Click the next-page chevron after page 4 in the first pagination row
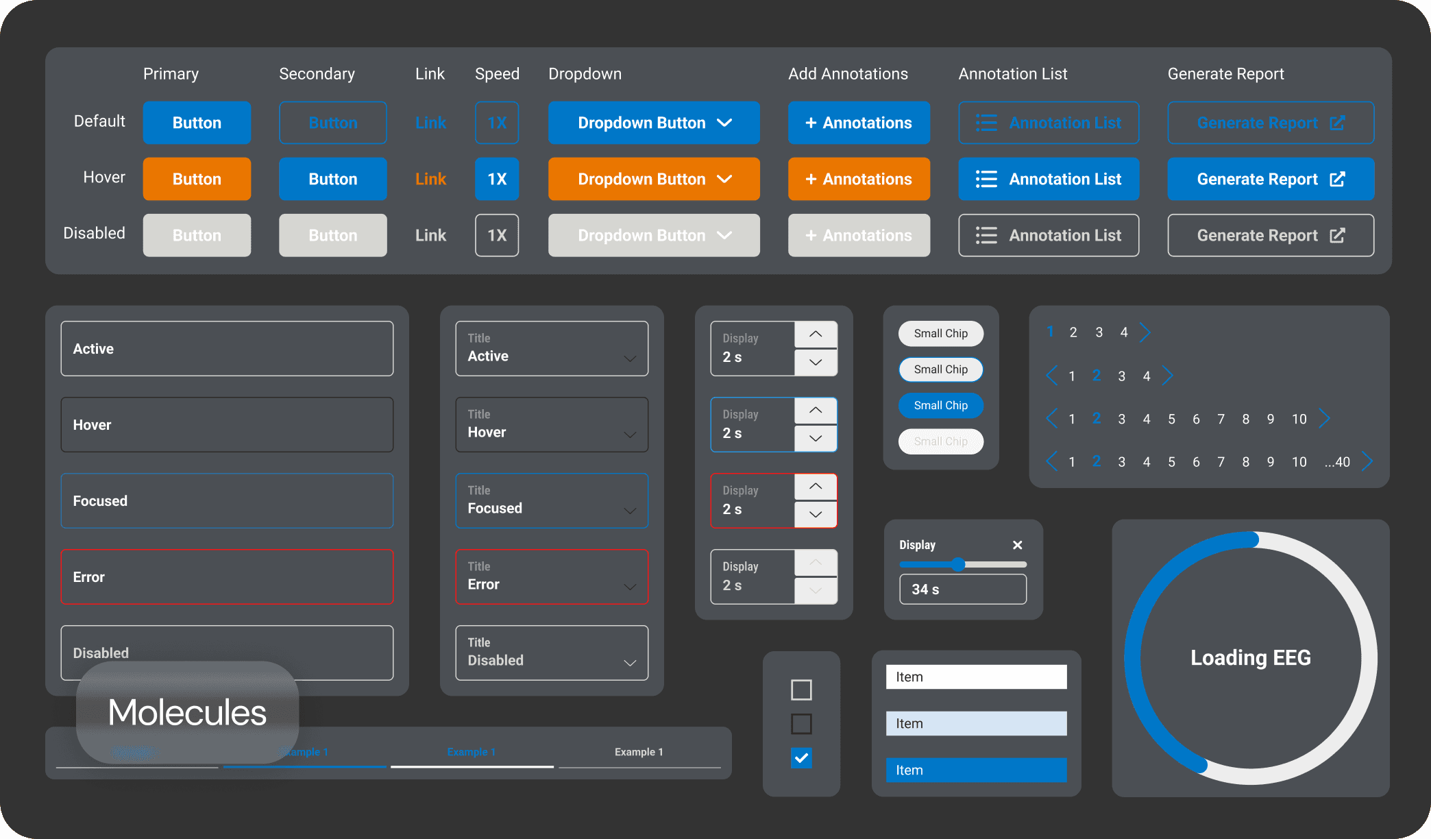 [x=1145, y=332]
